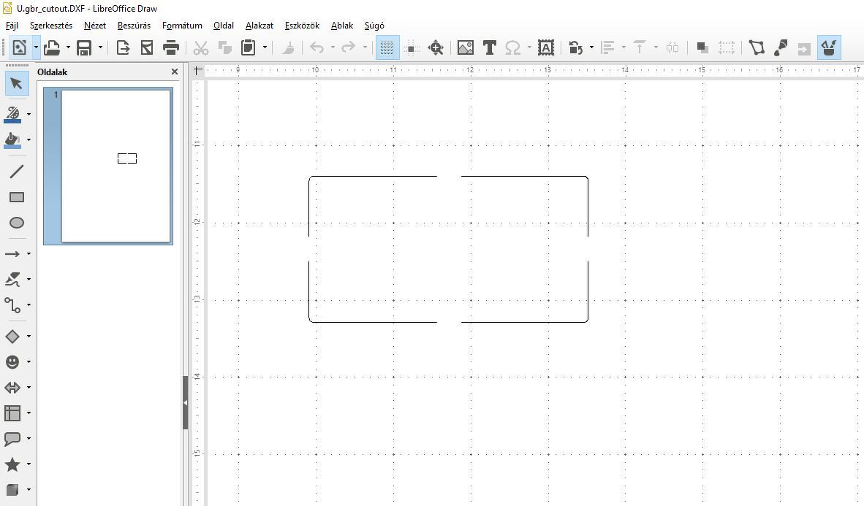Click the Copy icon

coord(225,48)
